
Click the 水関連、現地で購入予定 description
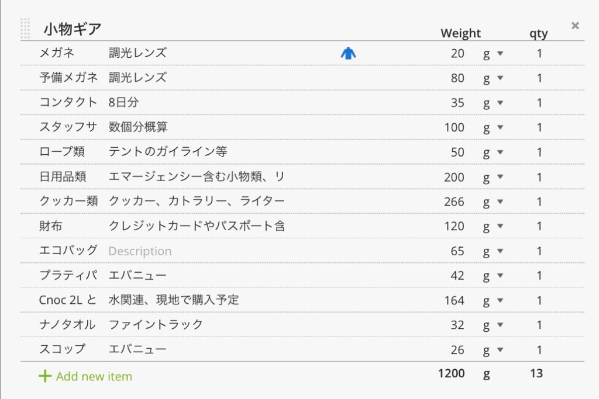click(x=174, y=300)
